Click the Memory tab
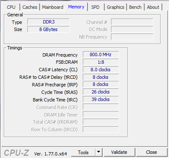 pos(77,7)
